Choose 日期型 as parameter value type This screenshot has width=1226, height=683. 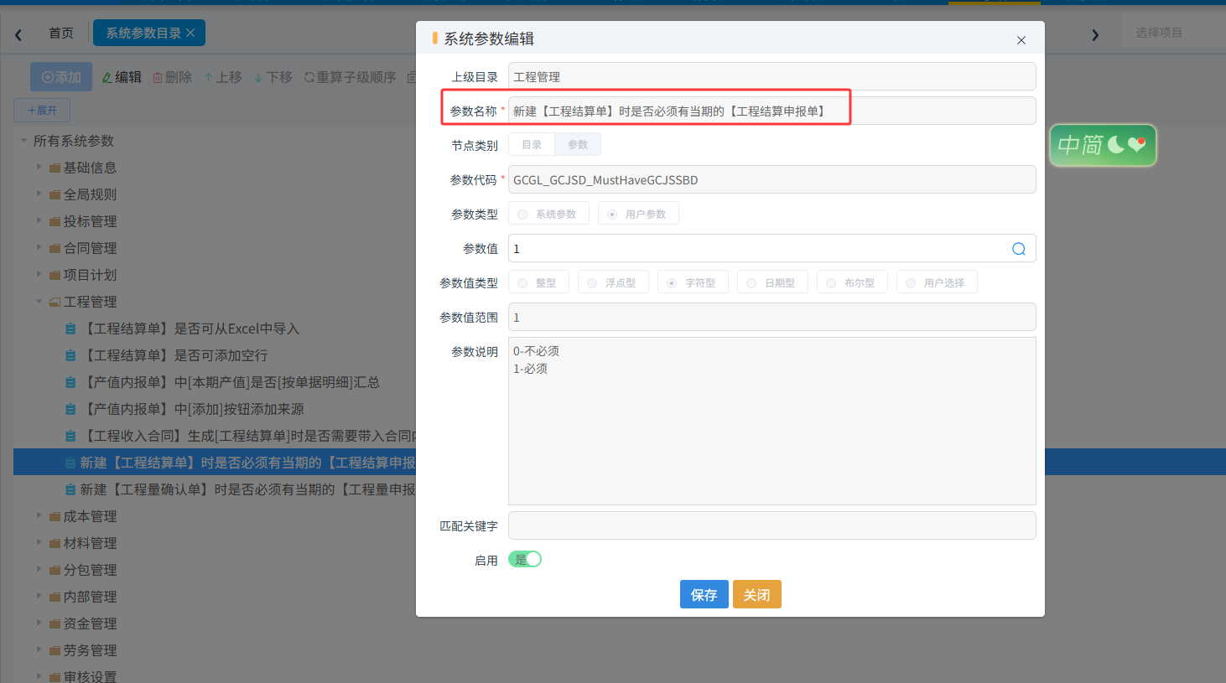coord(772,282)
